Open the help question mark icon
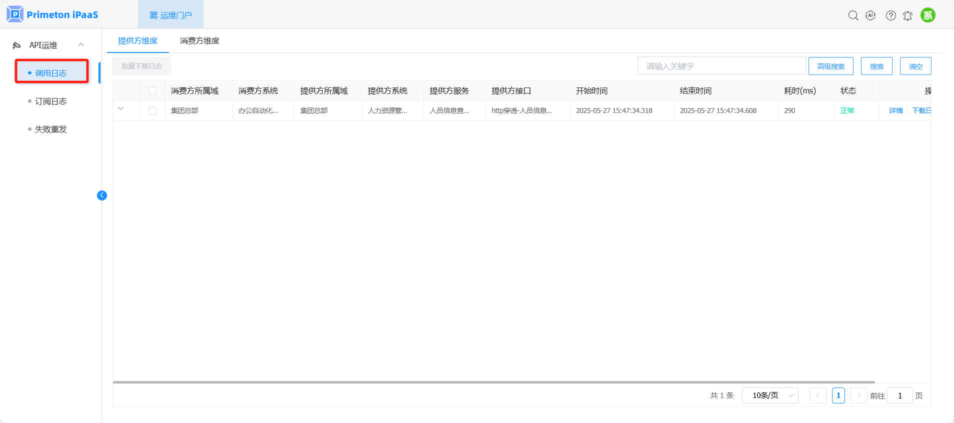This screenshot has height=423, width=954. [x=890, y=15]
